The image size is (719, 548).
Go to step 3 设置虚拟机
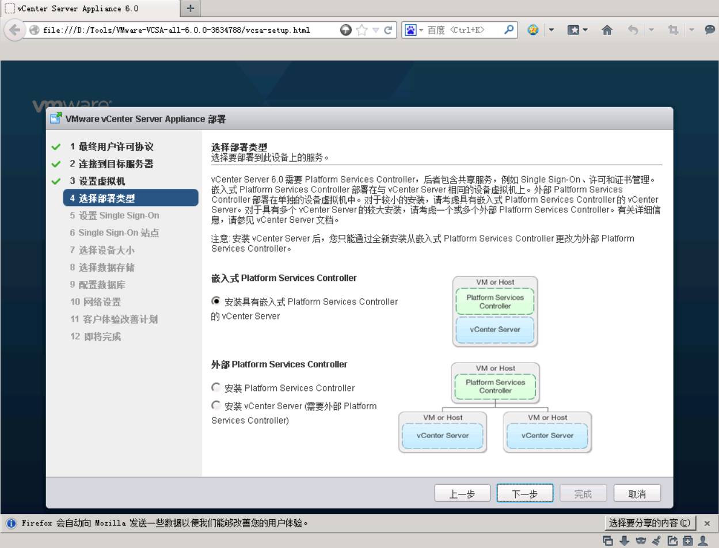click(97, 181)
